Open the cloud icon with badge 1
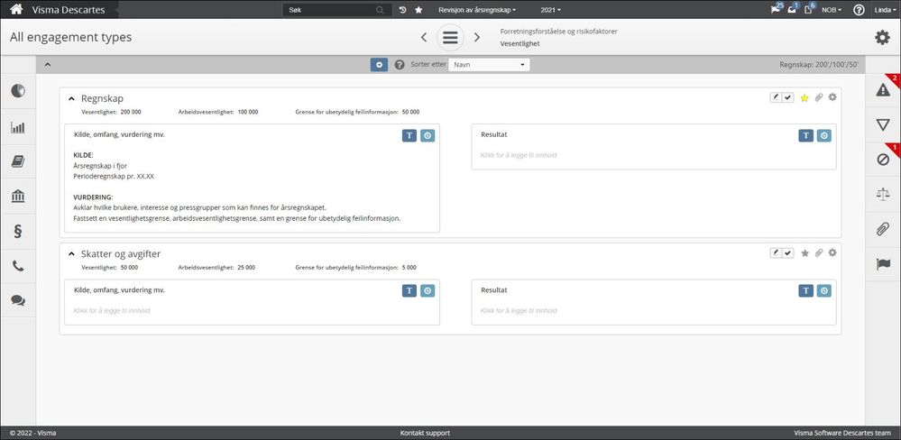The image size is (901, 440). click(x=793, y=9)
